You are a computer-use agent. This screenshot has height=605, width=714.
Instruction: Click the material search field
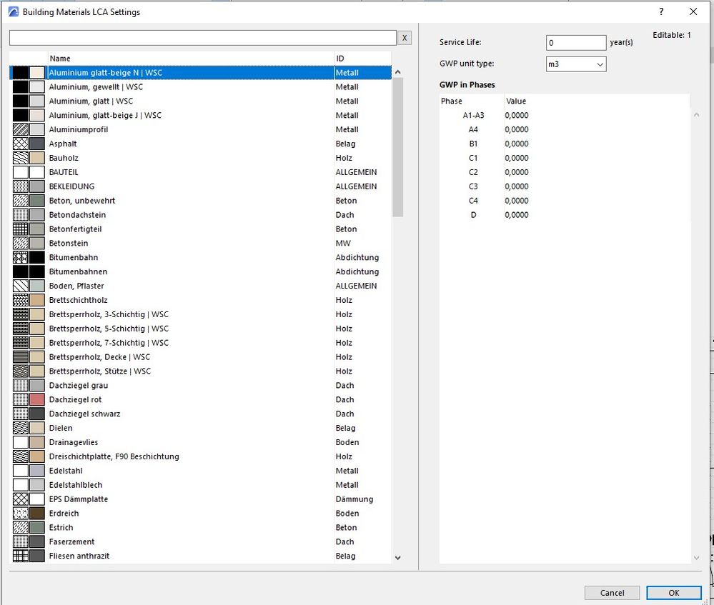[x=203, y=38]
